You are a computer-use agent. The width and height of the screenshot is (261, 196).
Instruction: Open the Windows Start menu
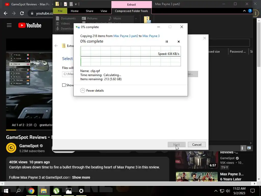[x=6, y=191]
